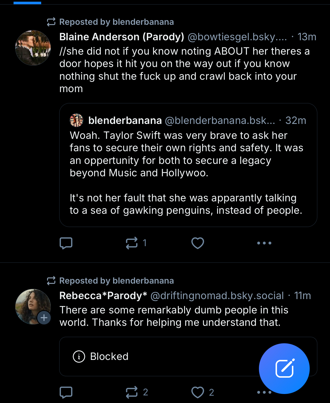Repost Blaine Anderson's post
The image size is (330, 403).
[132, 243]
